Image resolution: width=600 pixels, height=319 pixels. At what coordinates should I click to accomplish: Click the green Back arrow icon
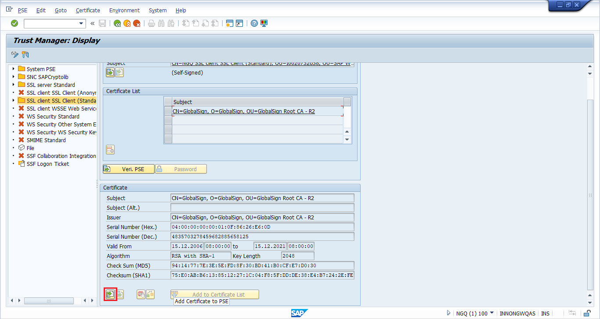pos(117,23)
